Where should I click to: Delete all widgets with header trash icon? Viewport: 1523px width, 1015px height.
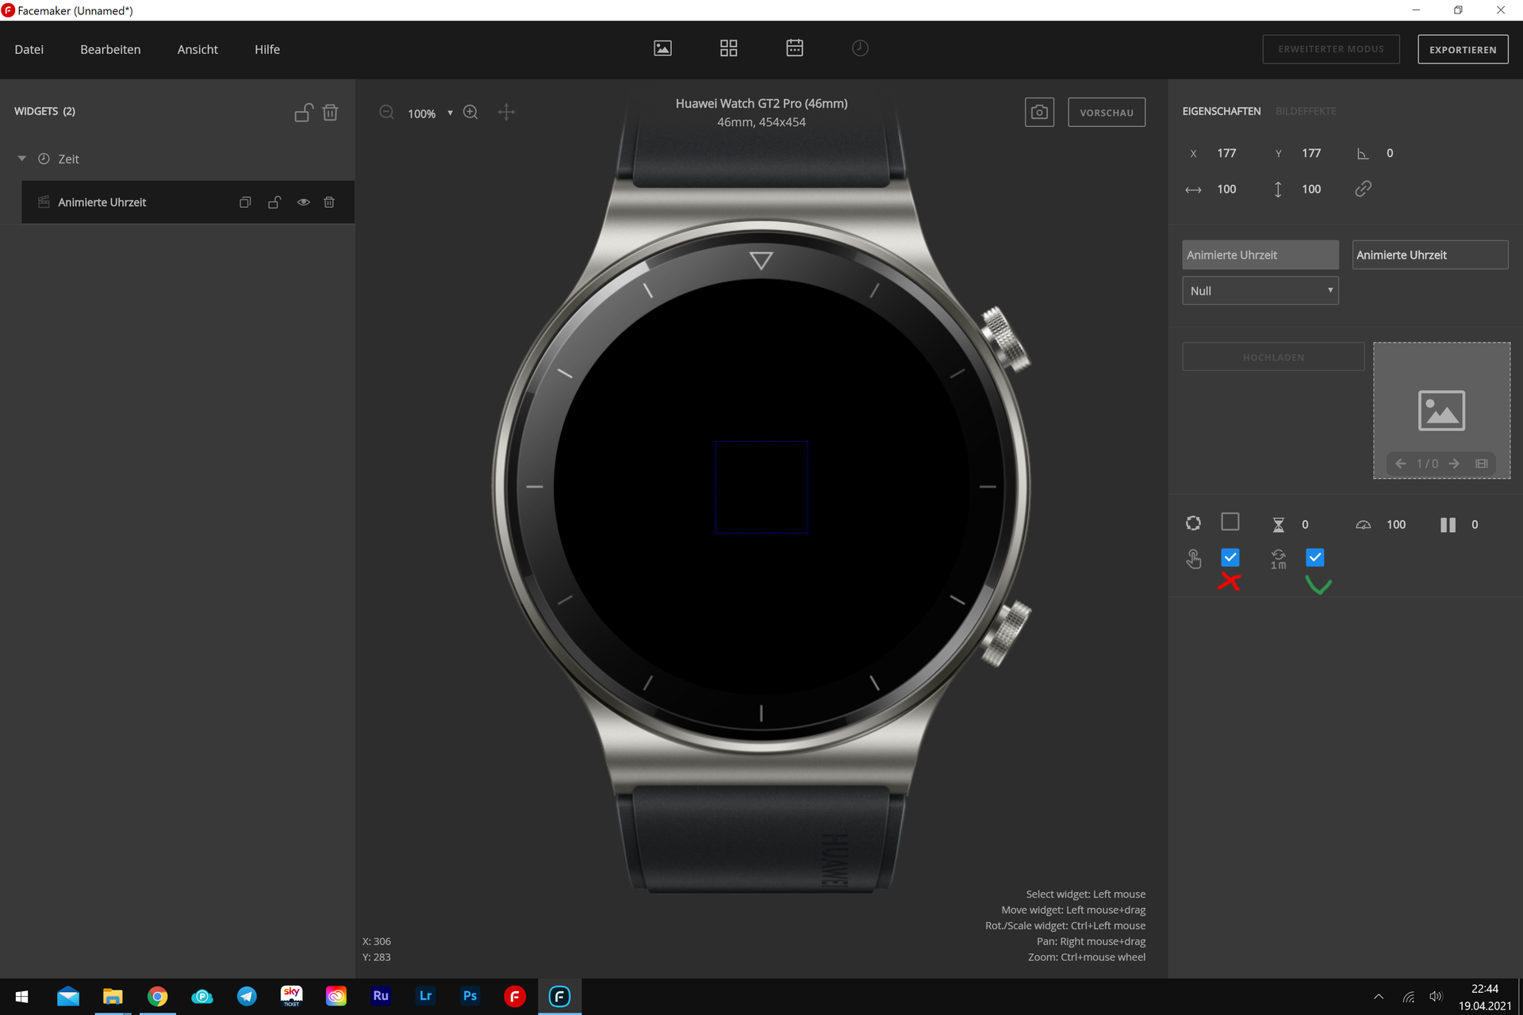coord(331,113)
